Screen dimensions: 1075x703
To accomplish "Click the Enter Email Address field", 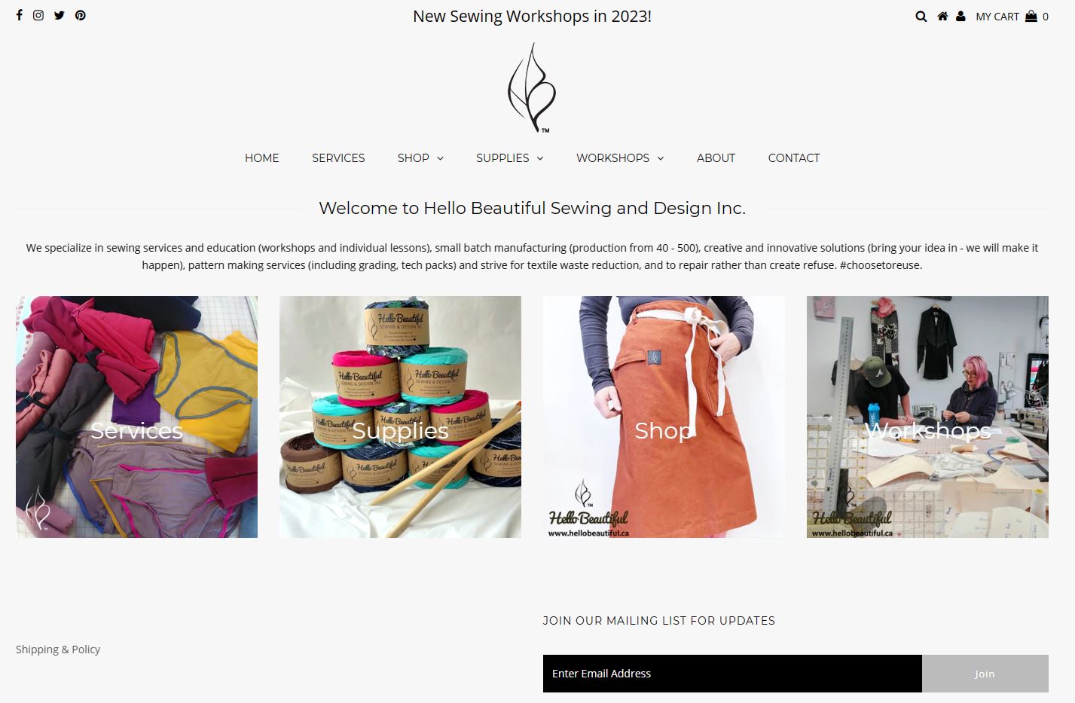I will click(x=732, y=674).
